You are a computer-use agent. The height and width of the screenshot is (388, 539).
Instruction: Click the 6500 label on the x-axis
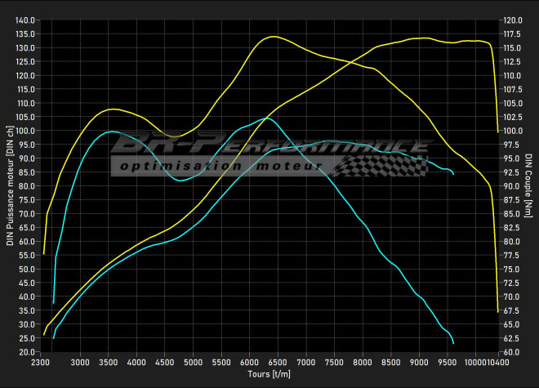[x=278, y=362]
